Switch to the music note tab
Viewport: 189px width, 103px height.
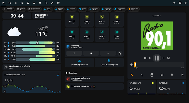tap(22, 3)
